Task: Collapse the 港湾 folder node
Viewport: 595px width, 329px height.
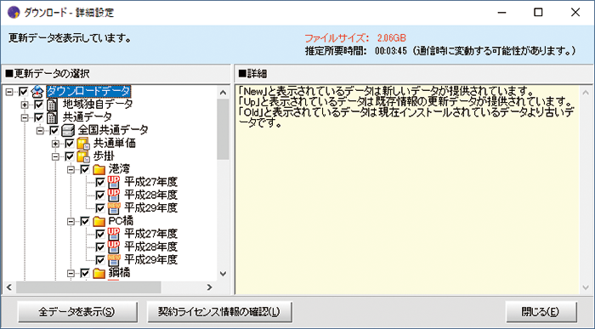Action: [71, 170]
